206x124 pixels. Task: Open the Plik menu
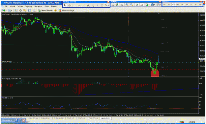(6, 7)
